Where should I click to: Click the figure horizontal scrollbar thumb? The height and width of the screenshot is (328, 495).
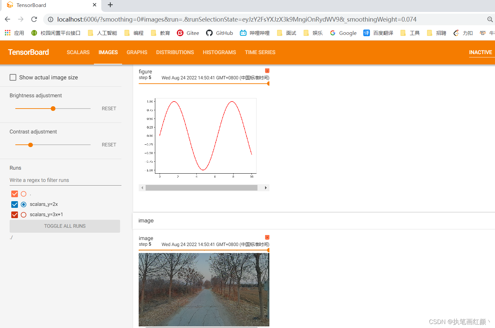201,188
